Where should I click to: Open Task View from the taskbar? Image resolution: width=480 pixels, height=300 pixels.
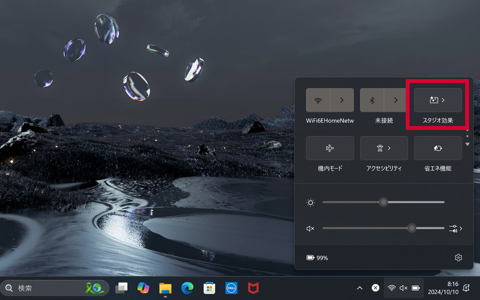click(122, 288)
